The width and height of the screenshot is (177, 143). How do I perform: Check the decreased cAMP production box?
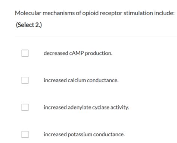tap(25, 53)
